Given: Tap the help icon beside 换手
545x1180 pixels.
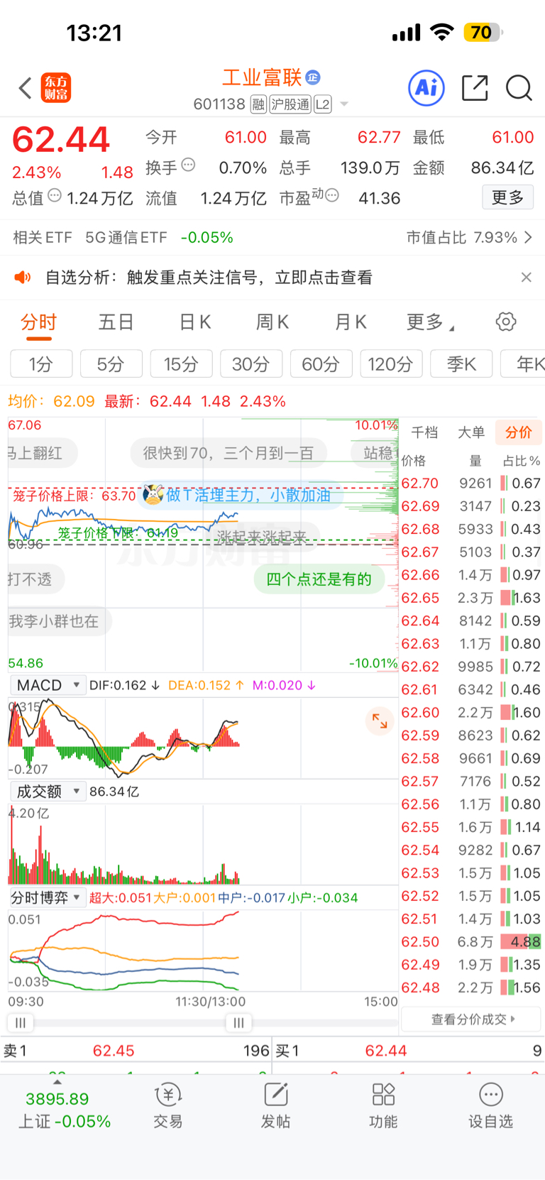Looking at the screenshot, I should tap(188, 165).
